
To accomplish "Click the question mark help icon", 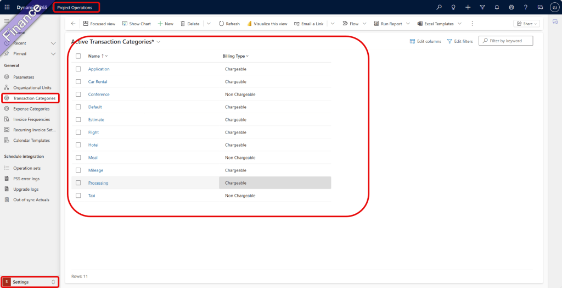I will click(x=525, y=7).
